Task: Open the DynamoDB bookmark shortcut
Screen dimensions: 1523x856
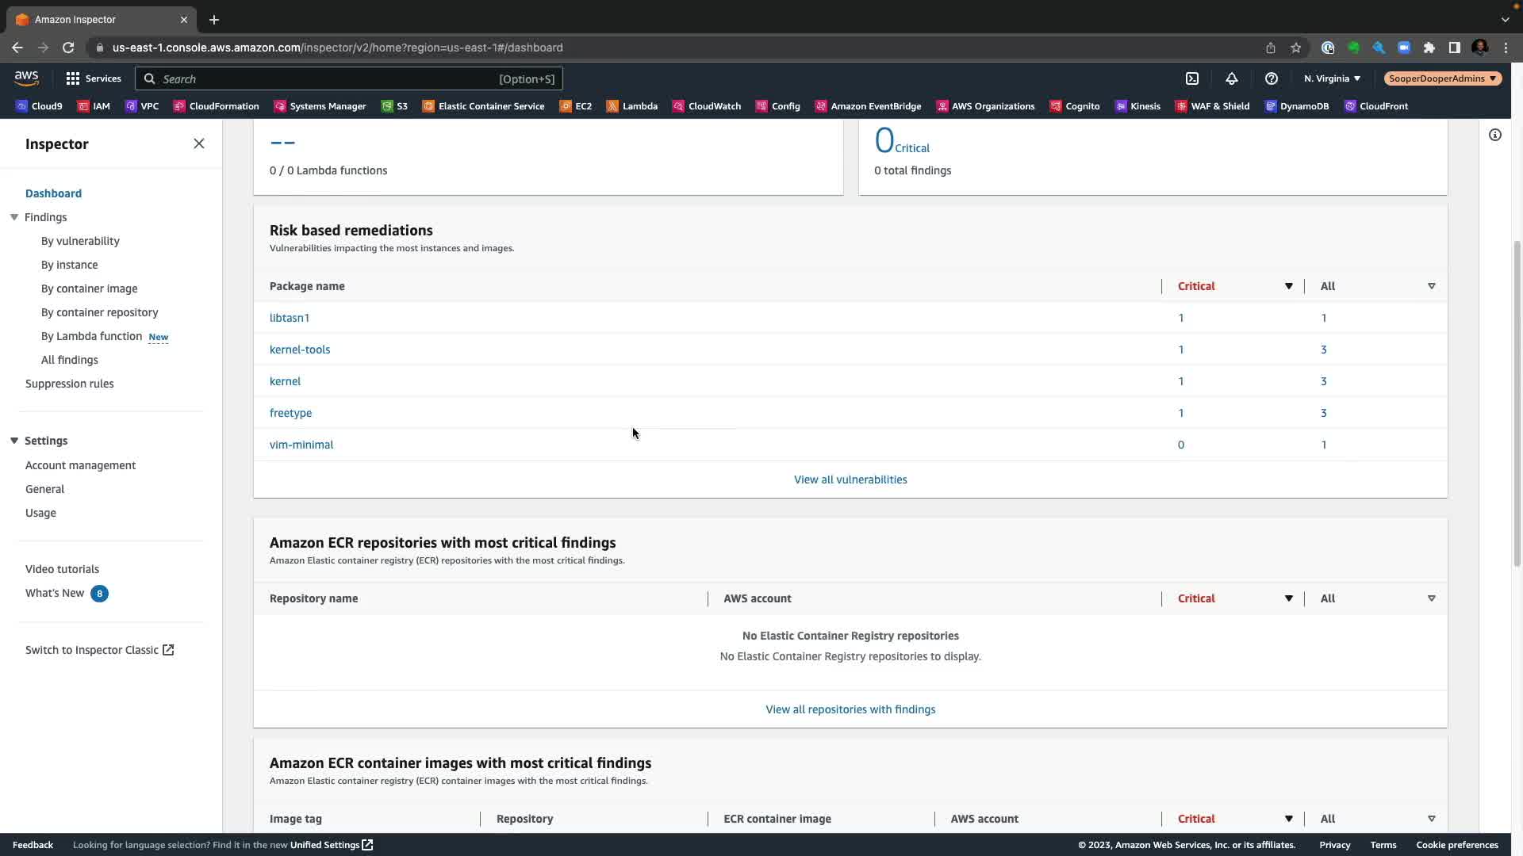Action: [x=1297, y=106]
